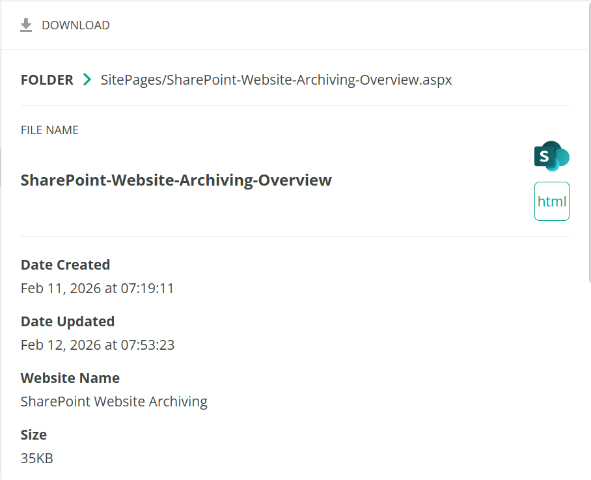Select the FOLDER breadcrumb label

point(47,79)
